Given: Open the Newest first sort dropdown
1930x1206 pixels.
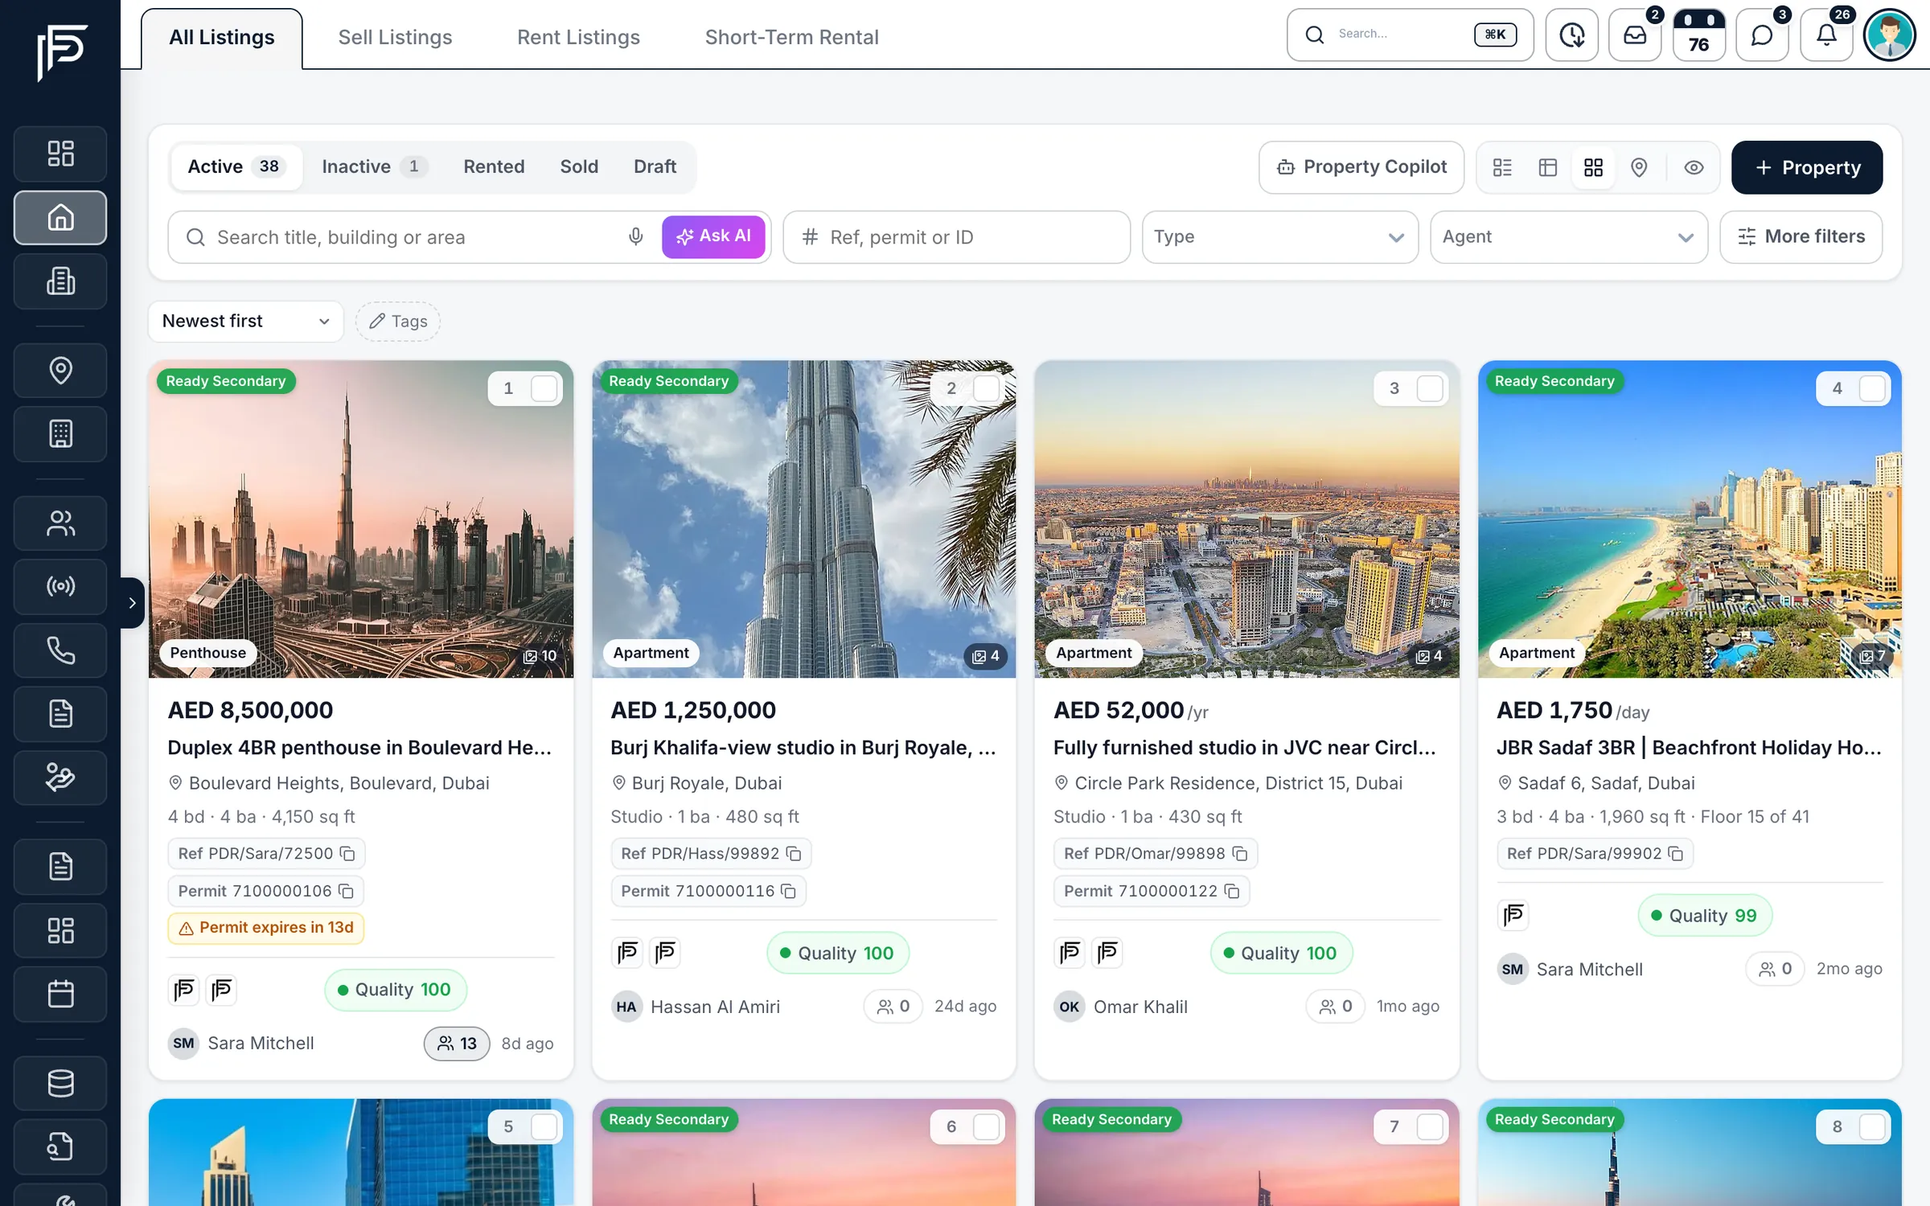Looking at the screenshot, I should [245, 321].
